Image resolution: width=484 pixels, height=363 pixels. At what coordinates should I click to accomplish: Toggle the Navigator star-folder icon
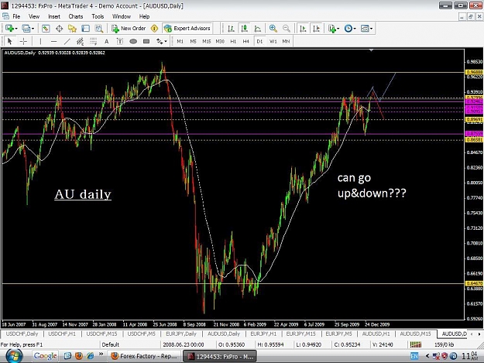(x=72, y=29)
